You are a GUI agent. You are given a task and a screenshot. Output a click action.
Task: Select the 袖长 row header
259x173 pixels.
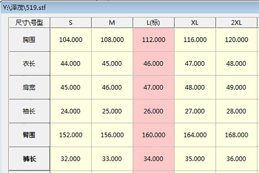pos(29,111)
